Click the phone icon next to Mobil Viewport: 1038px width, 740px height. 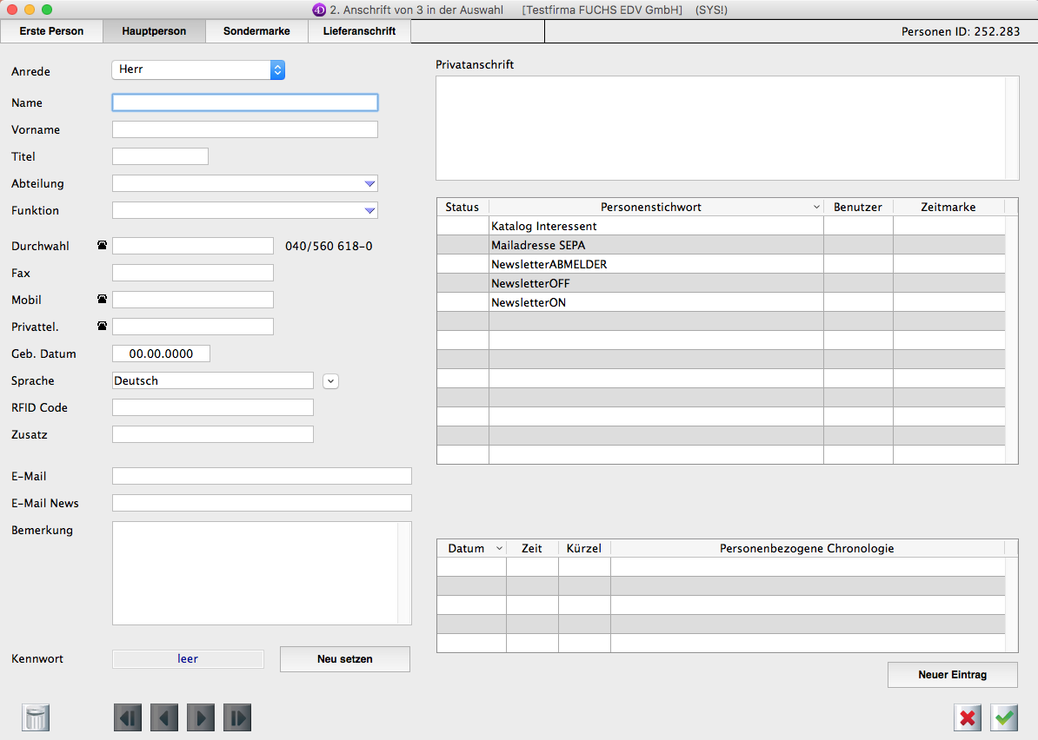tap(103, 300)
